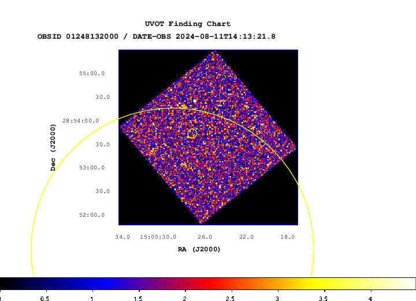The width and height of the screenshot is (416, 301).
Task: Click the 'Dec (J2000)' axis label
Action: [53, 147]
